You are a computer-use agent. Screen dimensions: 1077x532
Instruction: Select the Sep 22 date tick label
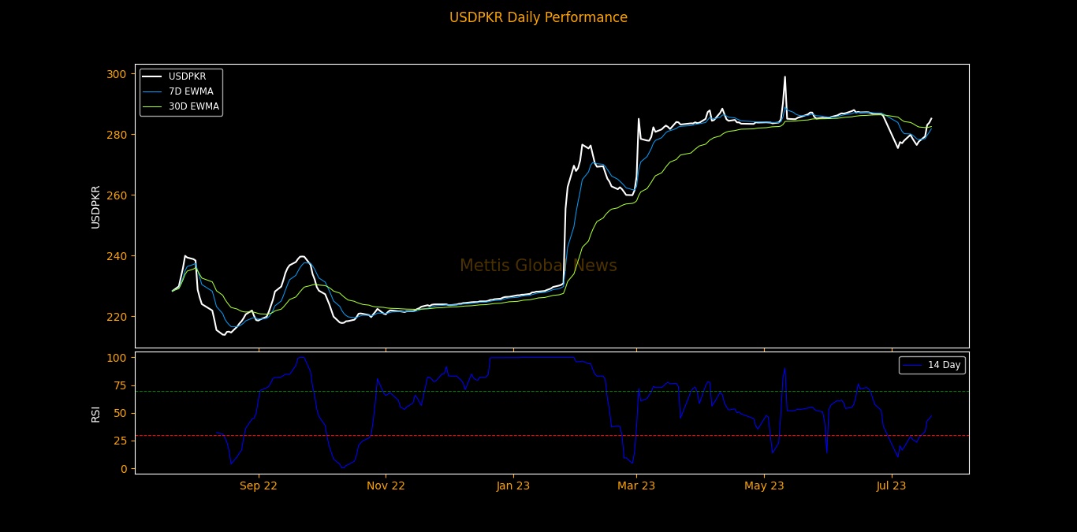(x=259, y=486)
